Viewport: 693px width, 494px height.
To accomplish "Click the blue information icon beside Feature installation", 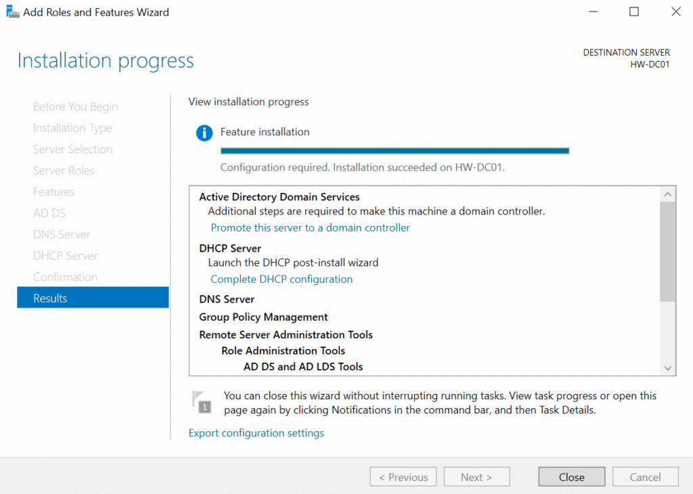I will pyautogui.click(x=204, y=133).
